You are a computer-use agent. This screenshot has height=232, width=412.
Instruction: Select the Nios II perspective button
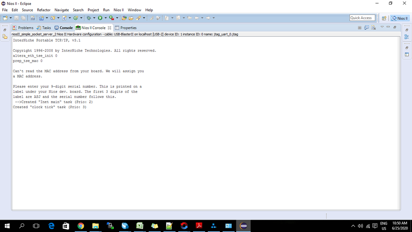(x=399, y=18)
